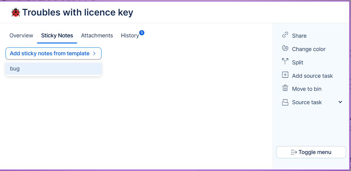The image size is (351, 171).
Task: Click the Split arrows icon
Action: coord(285,62)
